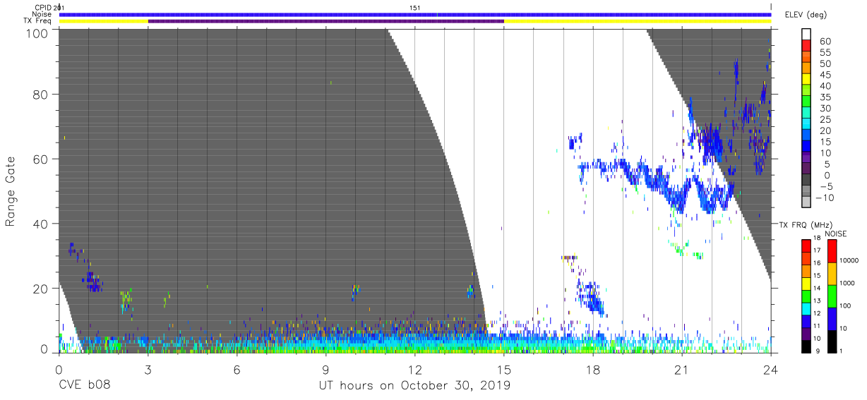Click the '55' label on the ELEV colorbar
Image resolution: width=867 pixels, height=400 pixels.
point(824,53)
